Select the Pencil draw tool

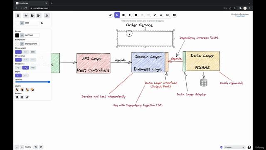point(155,15)
